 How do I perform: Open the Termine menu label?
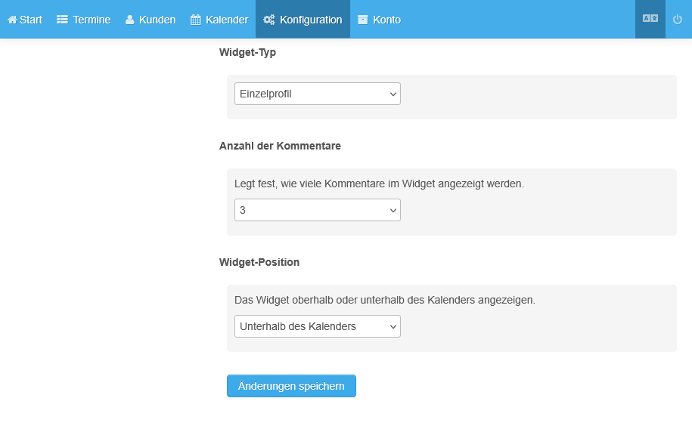point(92,20)
